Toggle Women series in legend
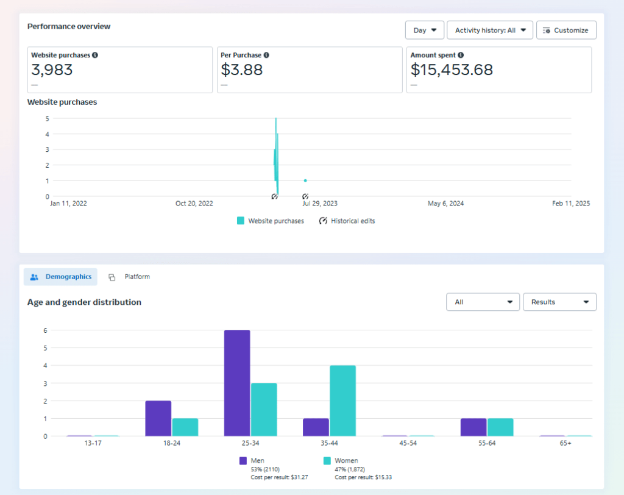The width and height of the screenshot is (624, 495). [327, 461]
